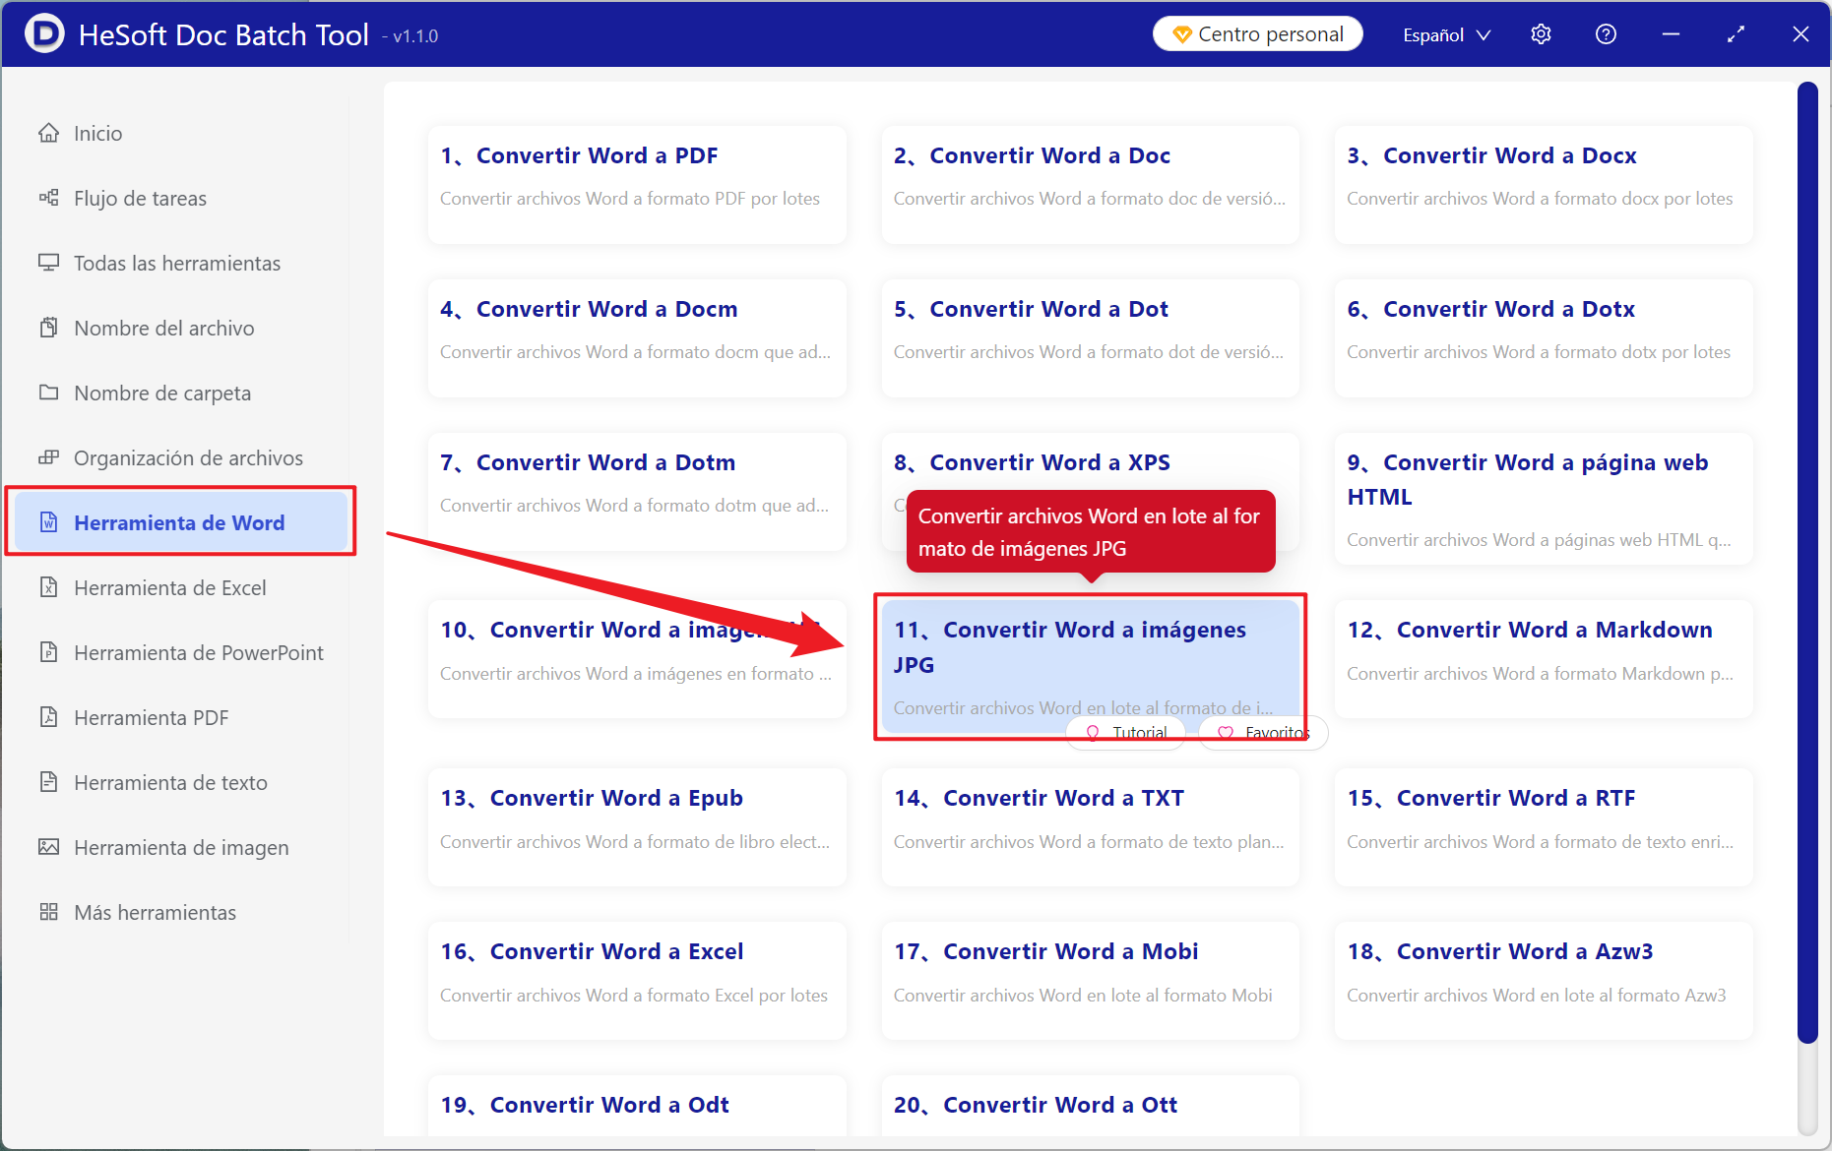Click the diamond icon in Centro personal
Screen dimensions: 1832x1151
coord(1182,34)
